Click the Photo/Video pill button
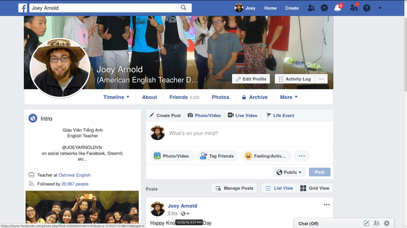The width and height of the screenshot is (407, 228). pos(172,156)
